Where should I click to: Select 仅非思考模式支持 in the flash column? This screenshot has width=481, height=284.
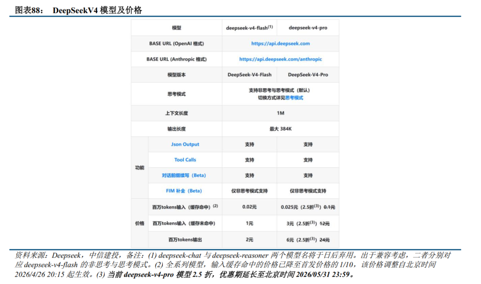click(250, 191)
